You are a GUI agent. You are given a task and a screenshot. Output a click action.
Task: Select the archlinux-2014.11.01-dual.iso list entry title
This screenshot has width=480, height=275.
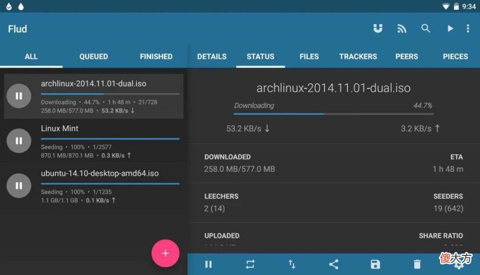point(94,84)
